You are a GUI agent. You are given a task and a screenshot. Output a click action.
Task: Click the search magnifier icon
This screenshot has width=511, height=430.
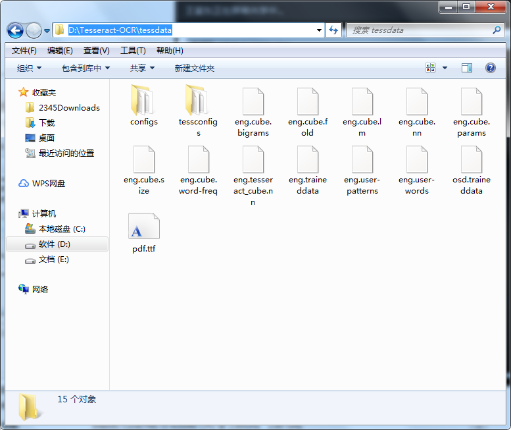[497, 30]
